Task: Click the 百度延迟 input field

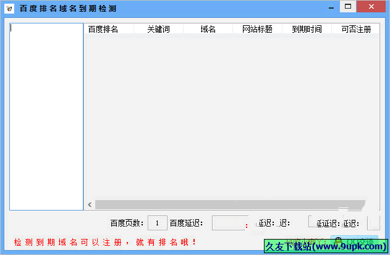Action: pos(230,223)
